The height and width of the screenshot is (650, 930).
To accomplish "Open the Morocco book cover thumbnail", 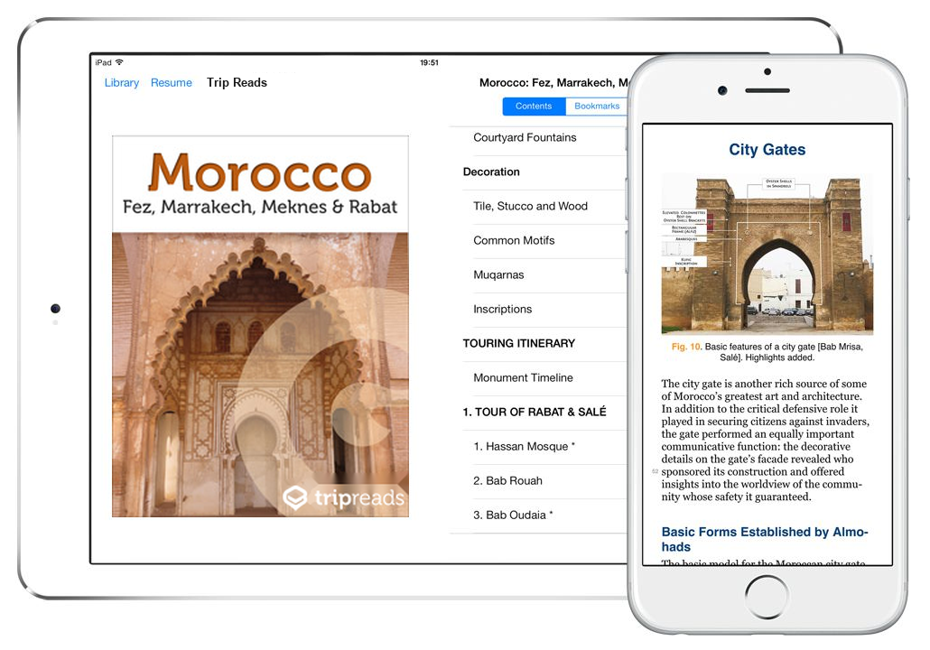I will [x=260, y=326].
